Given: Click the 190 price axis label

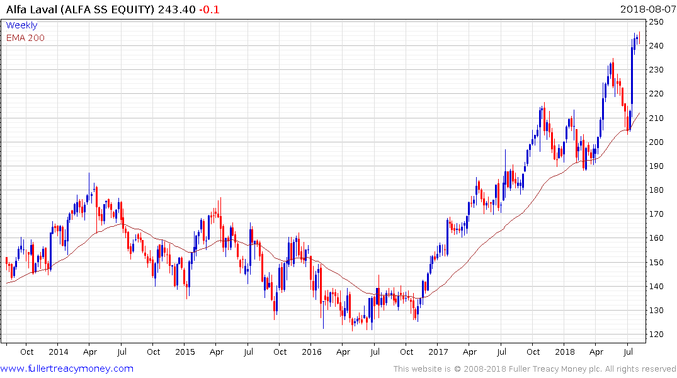Looking at the screenshot, I should coord(656,166).
